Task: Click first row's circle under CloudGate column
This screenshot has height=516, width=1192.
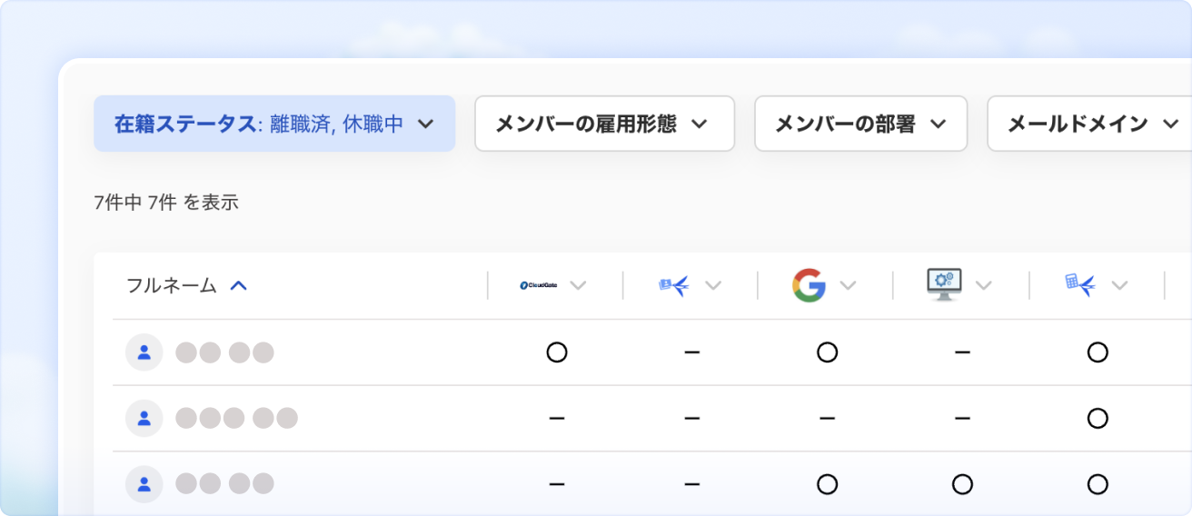Action: tap(557, 352)
